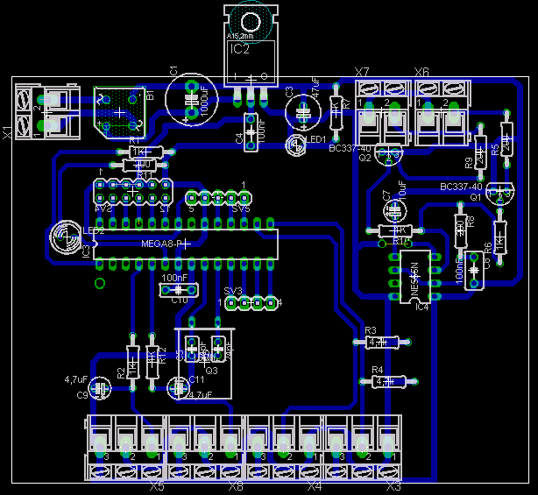Select the Q3 crystal outline
The height and width of the screenshot is (495, 538).
click(205, 364)
